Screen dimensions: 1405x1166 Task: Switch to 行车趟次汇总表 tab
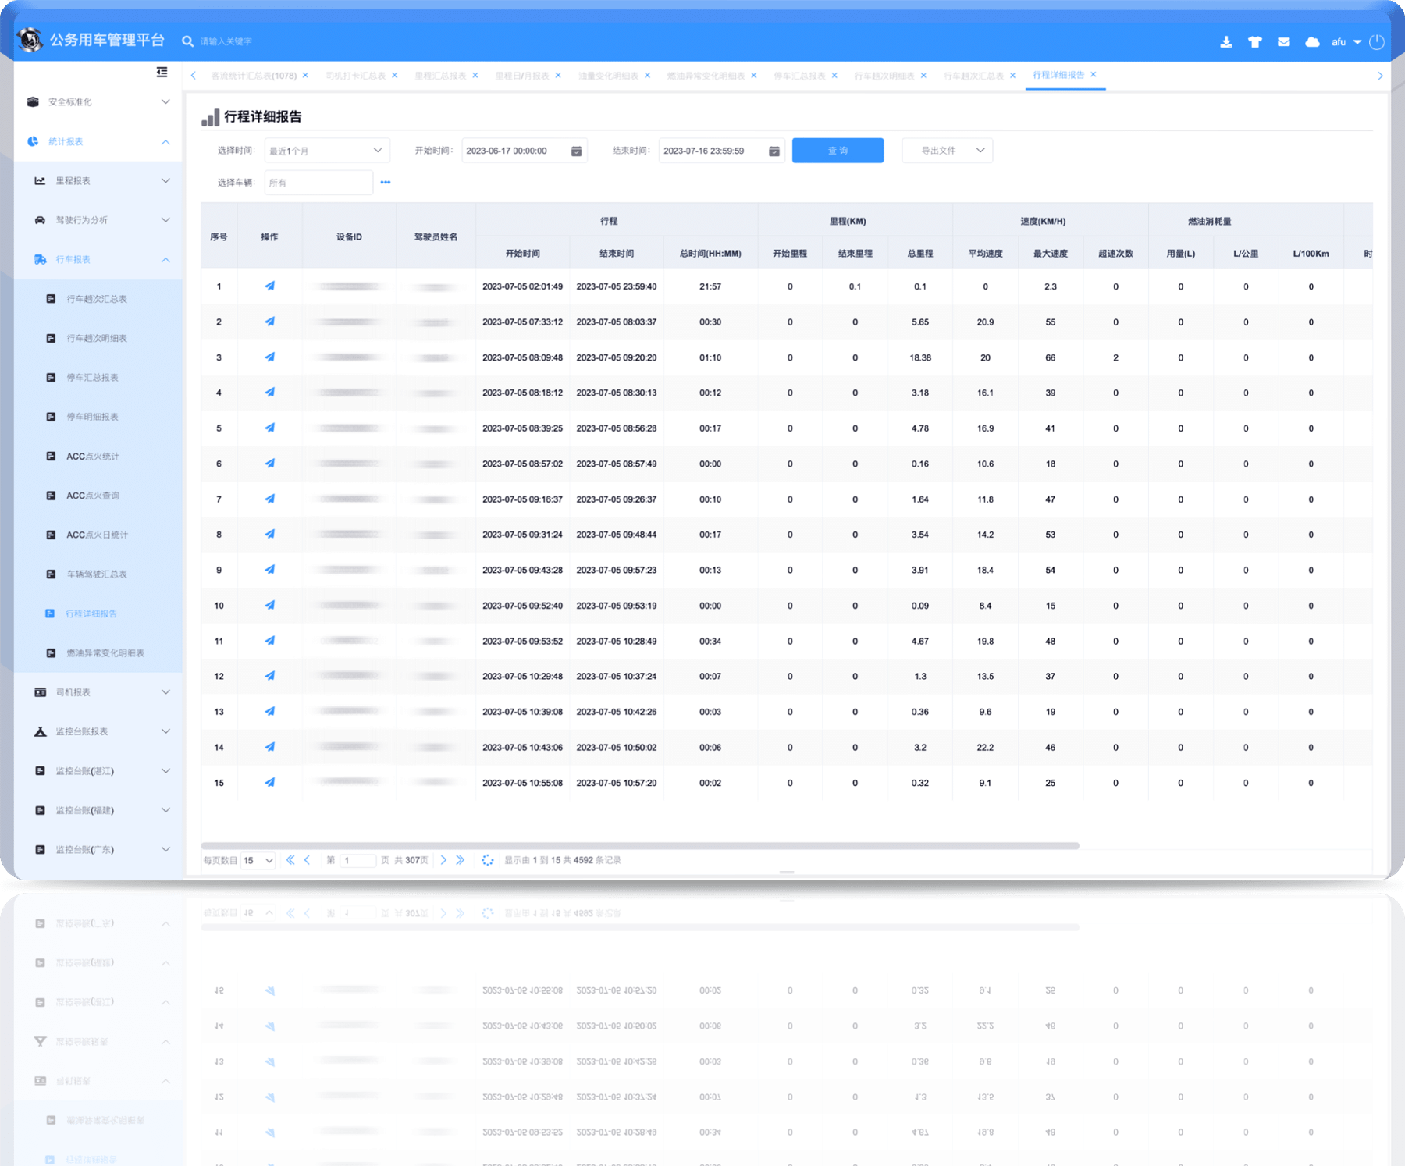(x=974, y=76)
